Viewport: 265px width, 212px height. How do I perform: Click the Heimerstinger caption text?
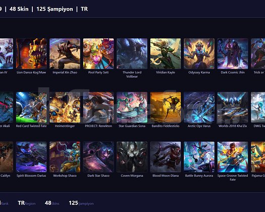(x=65, y=126)
